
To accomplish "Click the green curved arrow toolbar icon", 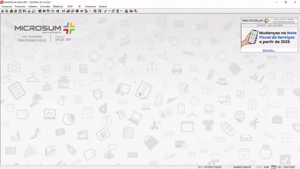I will tap(105, 11).
